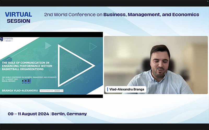Click the small outlined triangle in slide corner

point(93,47)
